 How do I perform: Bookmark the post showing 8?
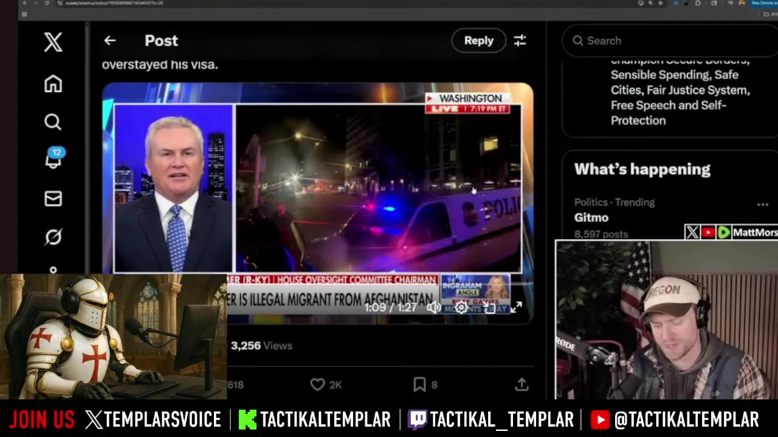tap(419, 384)
